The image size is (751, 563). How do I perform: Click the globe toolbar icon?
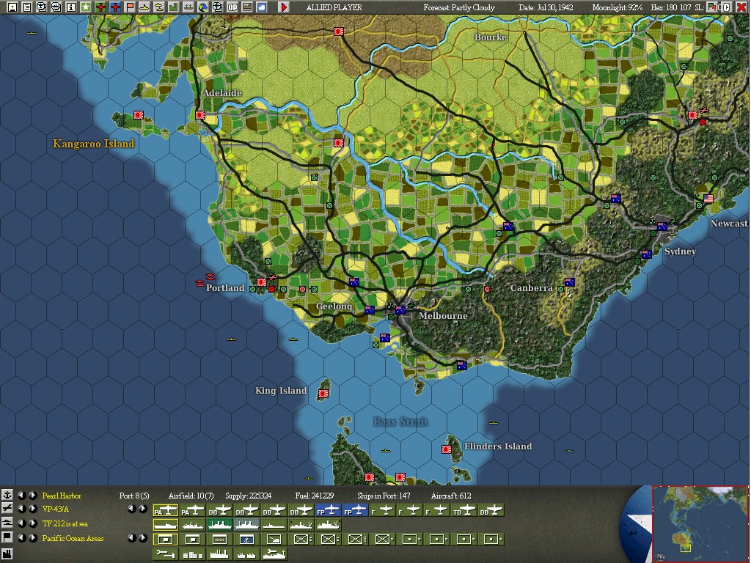[x=203, y=7]
